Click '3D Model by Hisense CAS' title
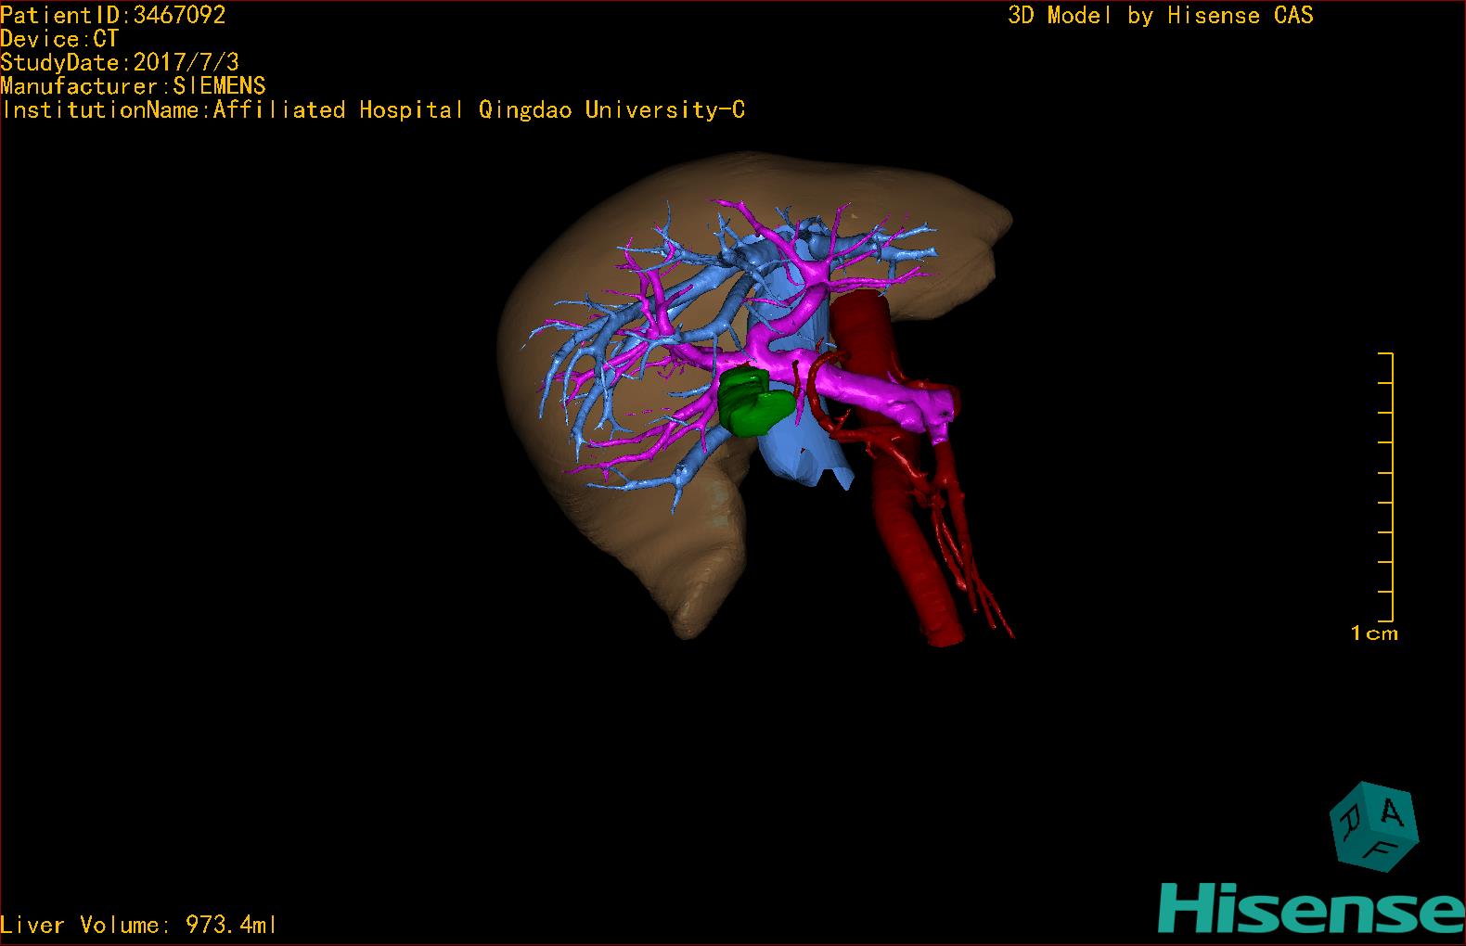1466x946 pixels. tap(1161, 16)
